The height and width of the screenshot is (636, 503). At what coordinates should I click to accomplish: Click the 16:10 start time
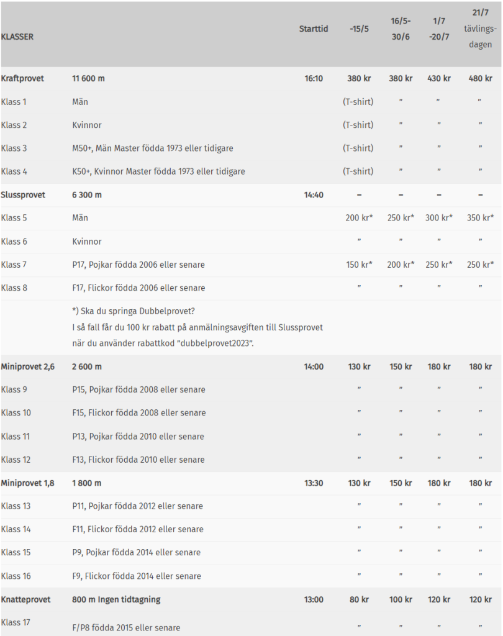point(314,79)
